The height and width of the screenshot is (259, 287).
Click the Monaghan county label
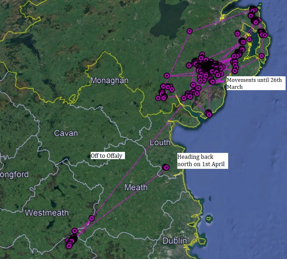click(109, 81)
